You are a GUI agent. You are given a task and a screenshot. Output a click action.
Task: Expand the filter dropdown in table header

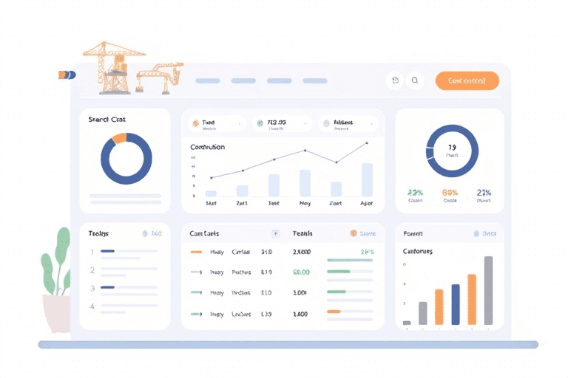275,233
